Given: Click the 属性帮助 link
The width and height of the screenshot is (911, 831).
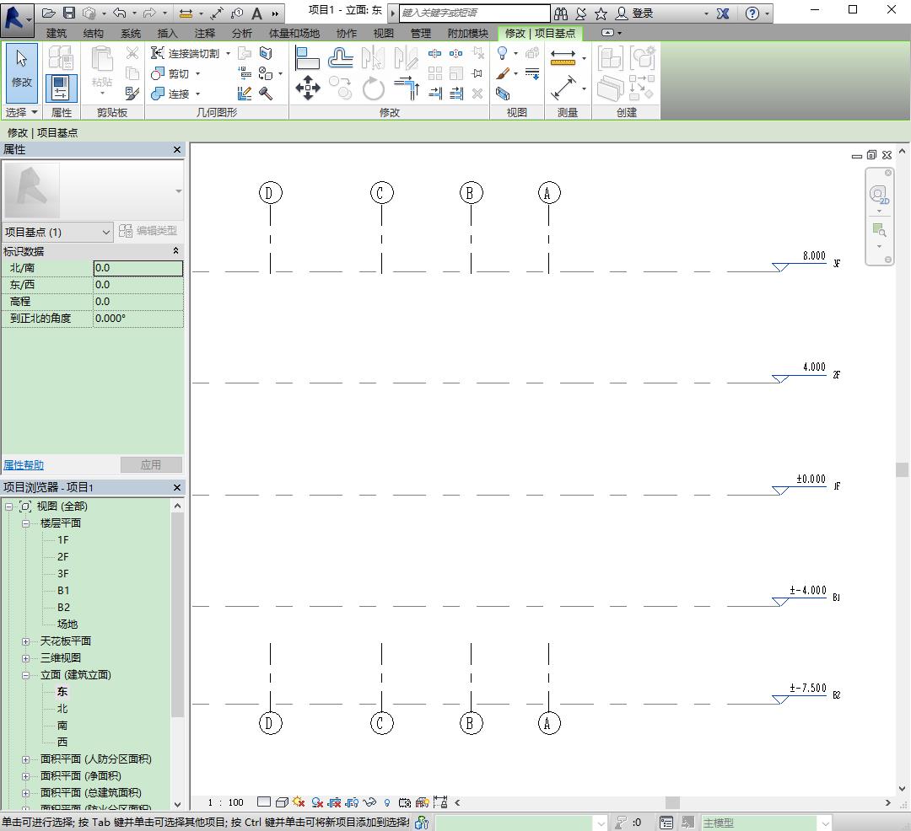Looking at the screenshot, I should [x=24, y=465].
